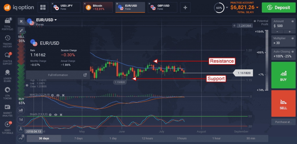The height and width of the screenshot is (144, 297).
Task: Select the EUR/USD Forex tab
Action: click(x=130, y=7)
